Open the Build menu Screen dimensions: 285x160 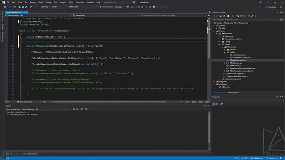click(x=41, y=2)
